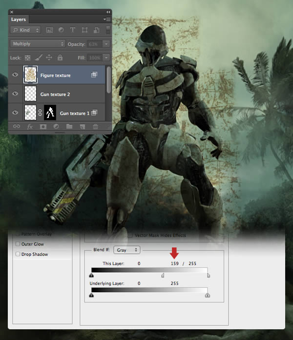Switch to the Layers tab

click(19, 19)
